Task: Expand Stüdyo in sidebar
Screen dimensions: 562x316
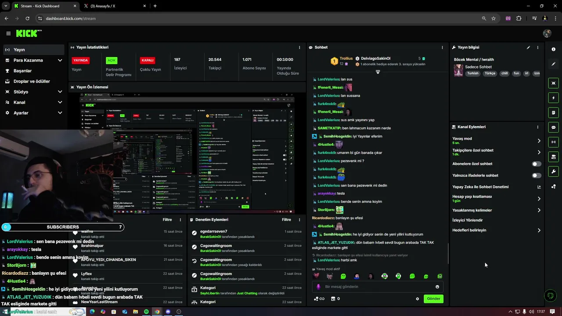Action: point(60,92)
